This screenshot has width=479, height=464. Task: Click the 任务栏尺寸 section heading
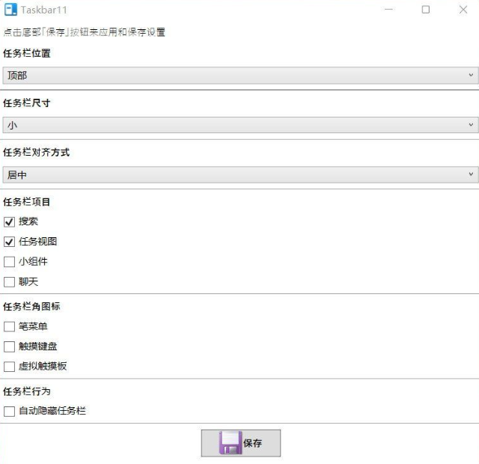(x=27, y=103)
